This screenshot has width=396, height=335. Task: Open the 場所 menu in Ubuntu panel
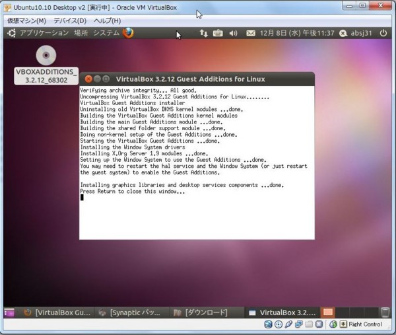coord(81,33)
